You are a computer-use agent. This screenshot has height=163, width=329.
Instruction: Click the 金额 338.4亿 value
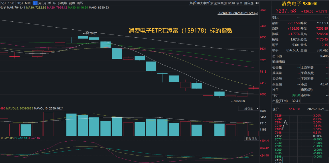[322, 51]
